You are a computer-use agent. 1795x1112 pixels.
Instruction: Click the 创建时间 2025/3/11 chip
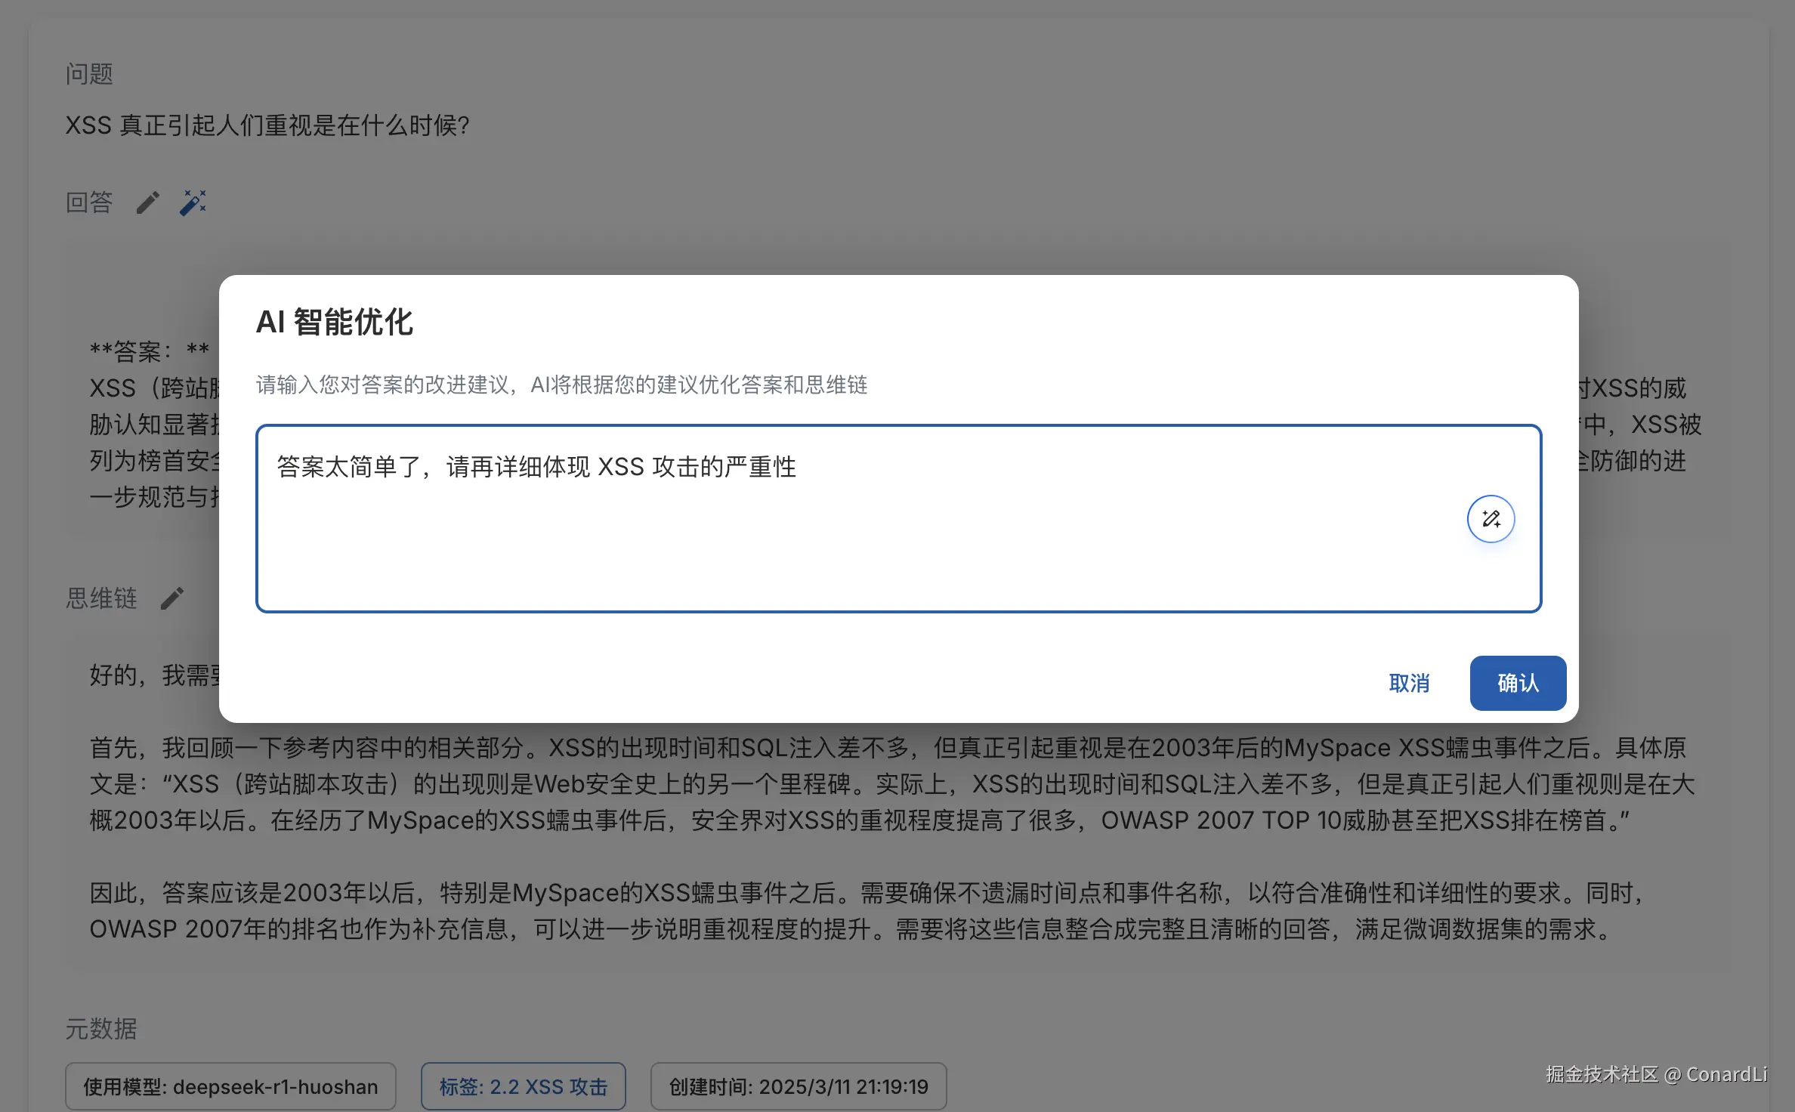[798, 1086]
